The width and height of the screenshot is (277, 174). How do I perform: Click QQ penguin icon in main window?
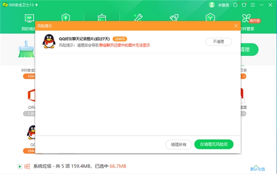coord(31,132)
